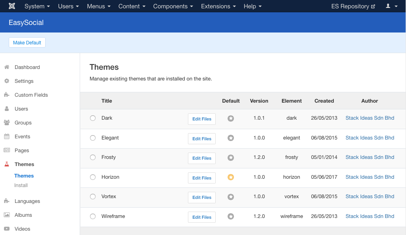
Task: Go to Dashboard in the sidebar
Action: tap(27, 67)
